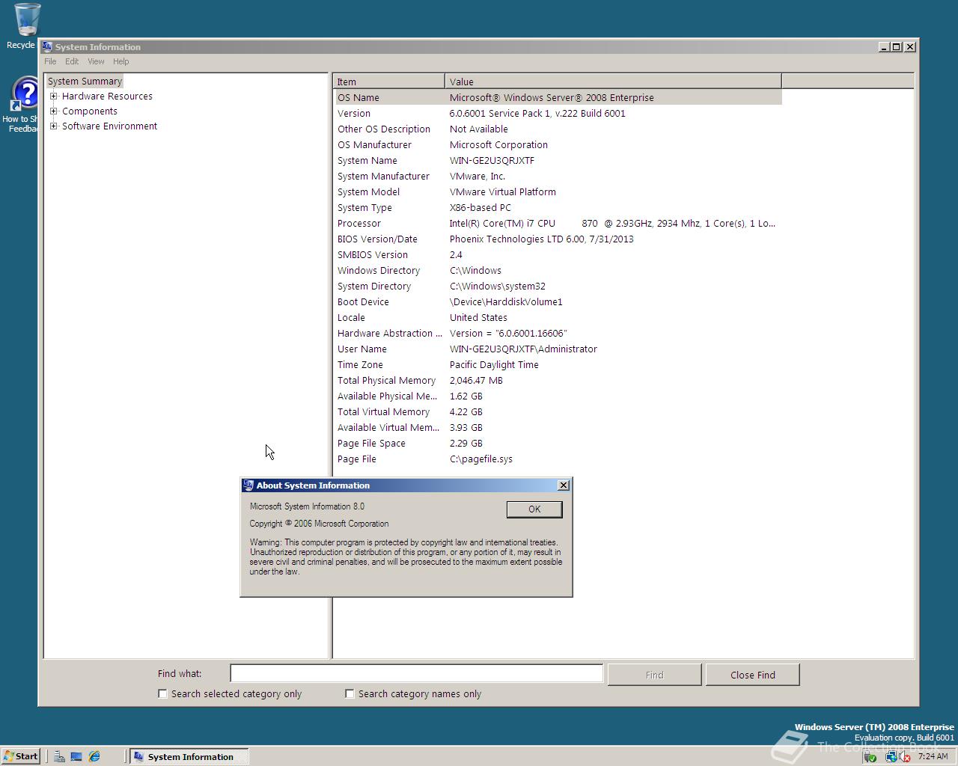Select the Software Environment tree label
958x766 pixels.
(109, 126)
